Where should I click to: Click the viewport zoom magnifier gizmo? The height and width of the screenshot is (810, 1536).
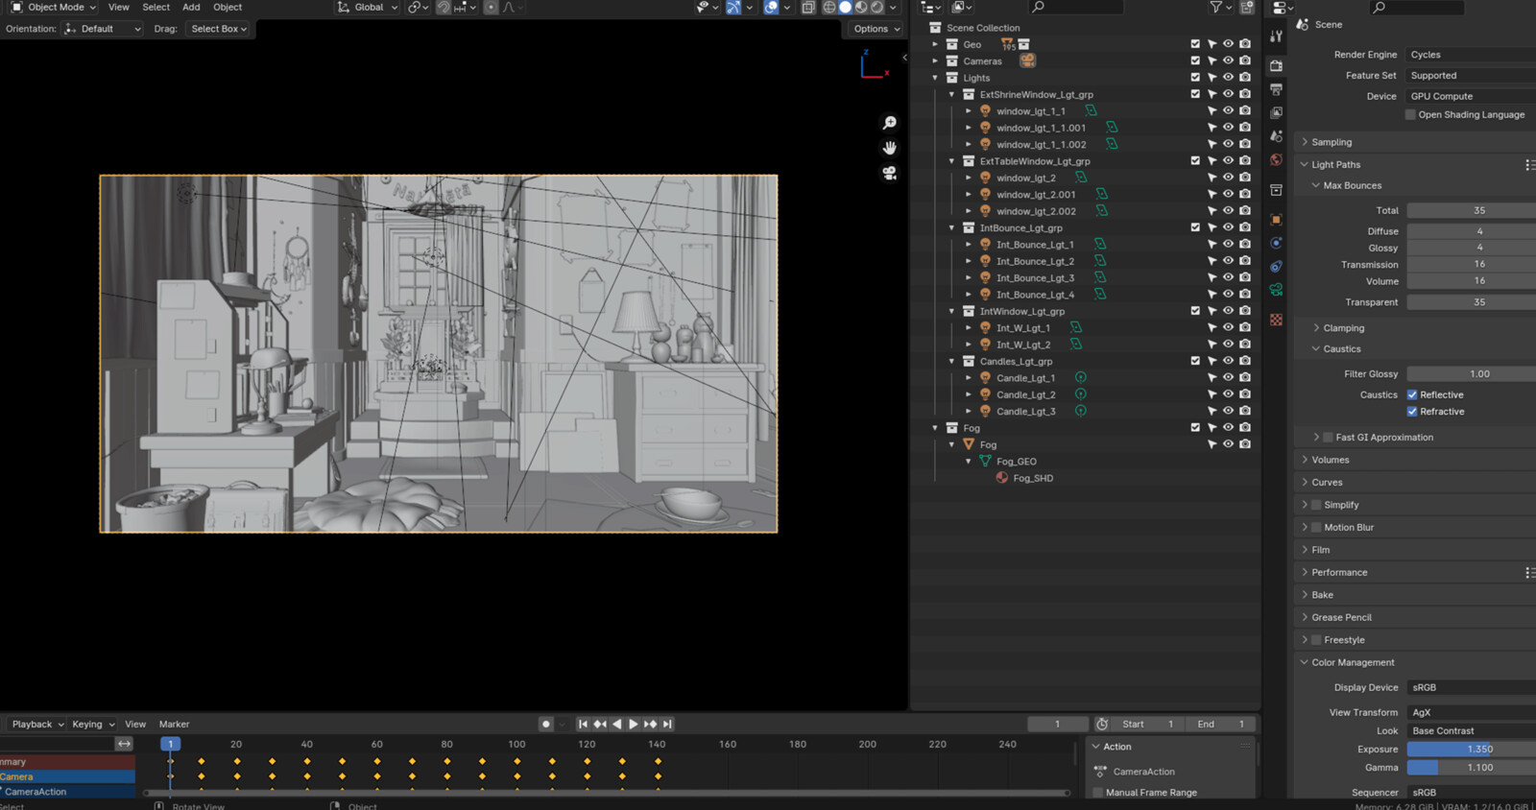tap(890, 123)
